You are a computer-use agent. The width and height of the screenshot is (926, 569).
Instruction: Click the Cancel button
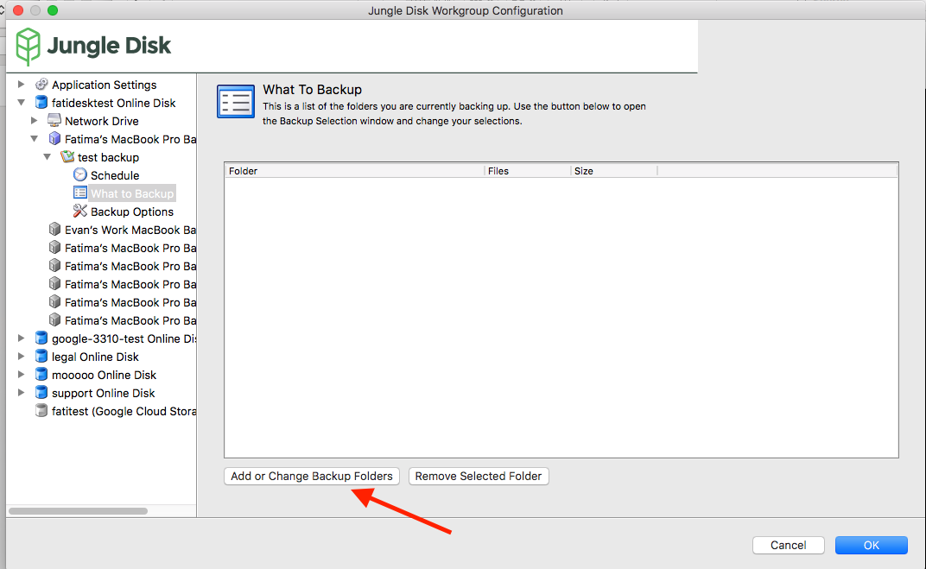point(789,546)
